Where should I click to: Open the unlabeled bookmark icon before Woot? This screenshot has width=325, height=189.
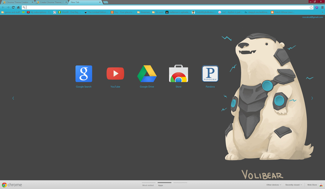pos(54,12)
